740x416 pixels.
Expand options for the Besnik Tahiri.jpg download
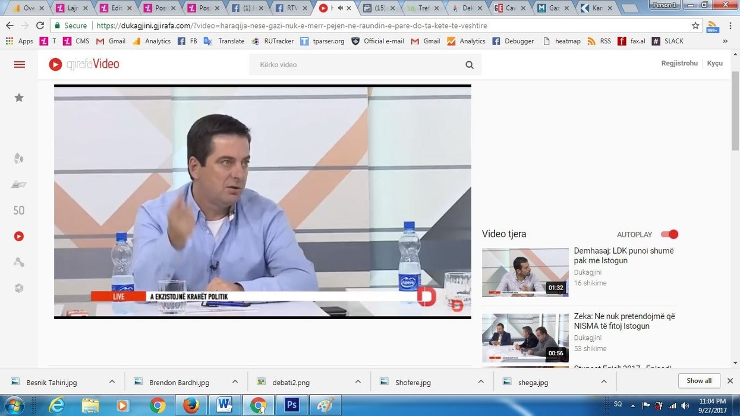pyautogui.click(x=112, y=382)
